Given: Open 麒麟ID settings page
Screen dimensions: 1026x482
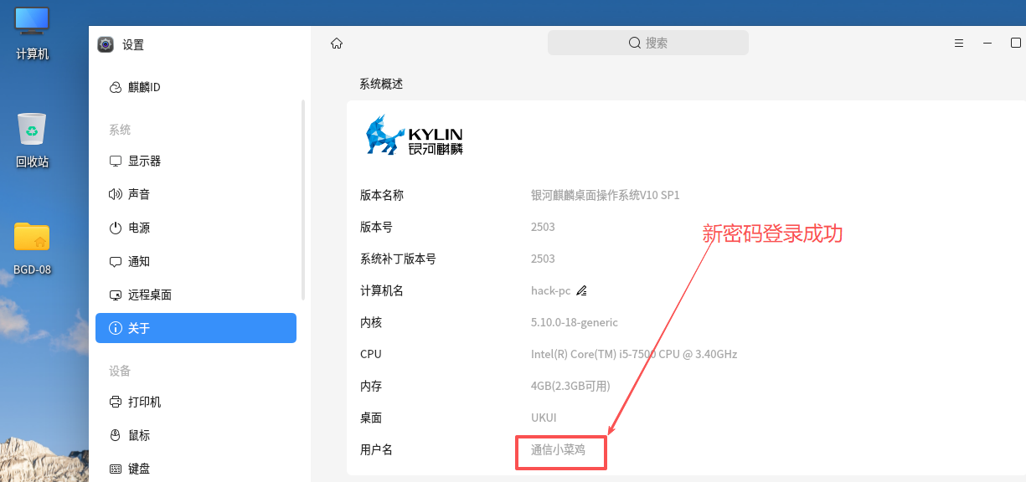Looking at the screenshot, I should [196, 87].
